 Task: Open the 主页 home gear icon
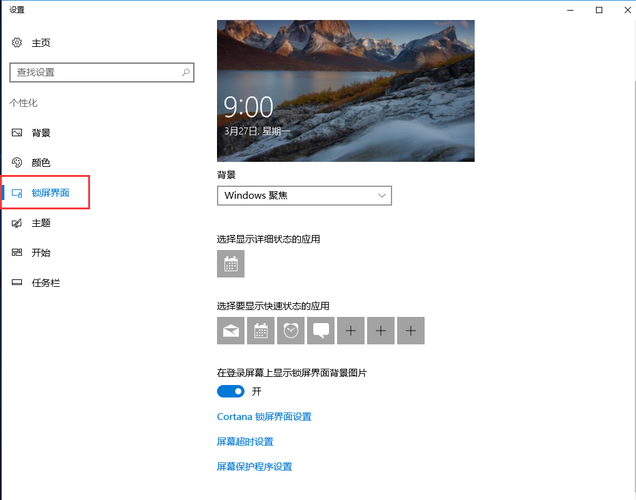pos(17,42)
